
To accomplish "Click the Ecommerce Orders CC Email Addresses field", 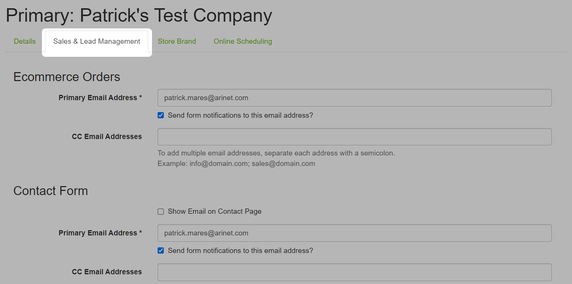I will pyautogui.click(x=355, y=137).
